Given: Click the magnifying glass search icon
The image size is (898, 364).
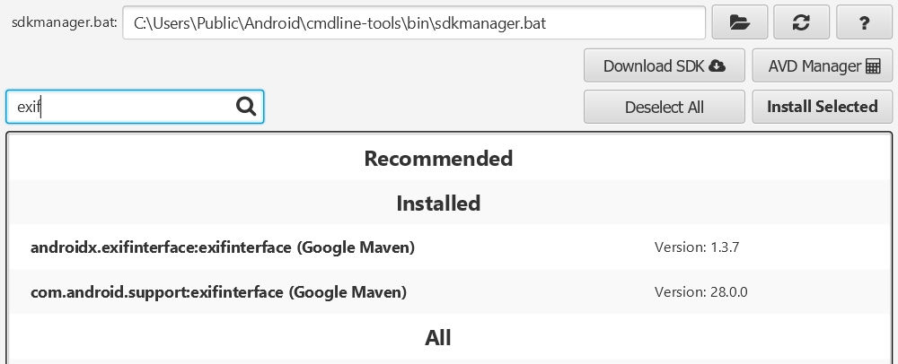Looking at the screenshot, I should pyautogui.click(x=246, y=107).
